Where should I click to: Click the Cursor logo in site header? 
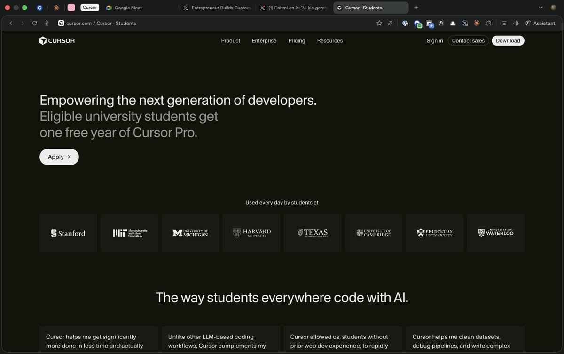click(x=57, y=41)
